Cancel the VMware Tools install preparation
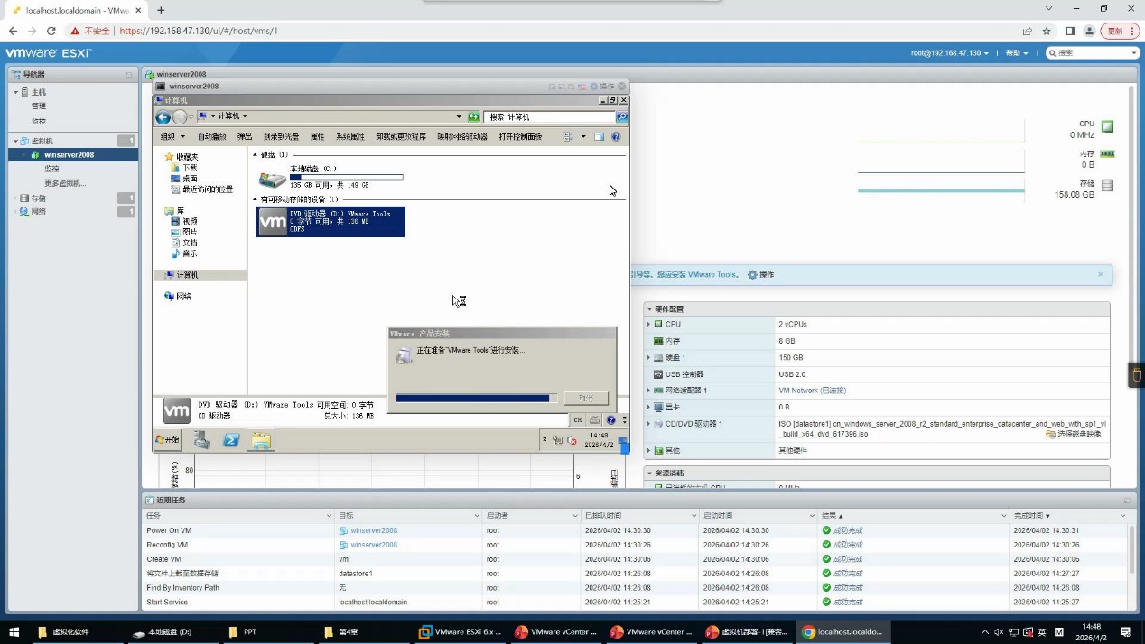Screen dimensions: 1145x644 click(586, 398)
